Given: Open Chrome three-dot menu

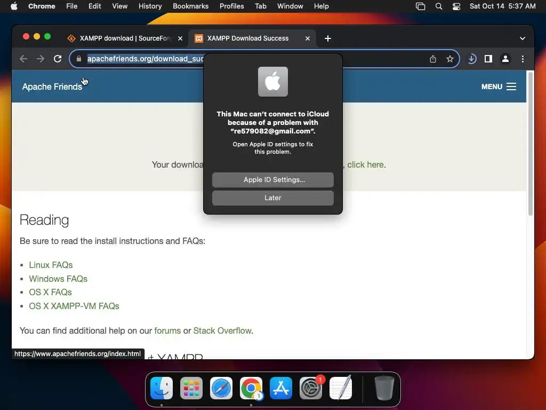Looking at the screenshot, I should pos(523,59).
